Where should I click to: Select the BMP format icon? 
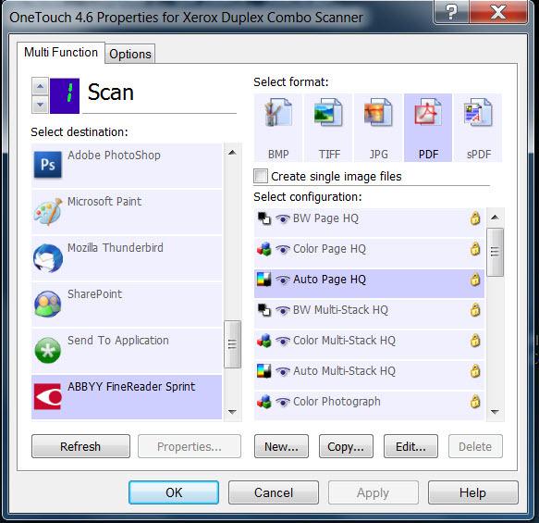click(278, 113)
